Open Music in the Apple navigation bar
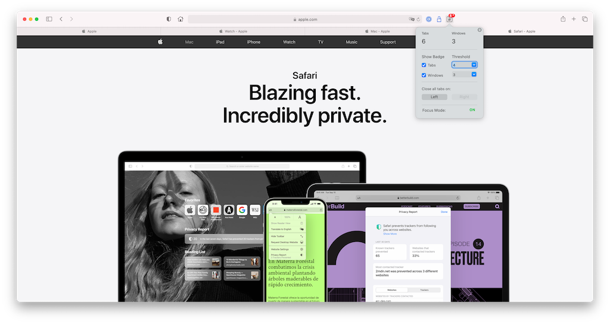The height and width of the screenshot is (324, 610). coord(351,42)
